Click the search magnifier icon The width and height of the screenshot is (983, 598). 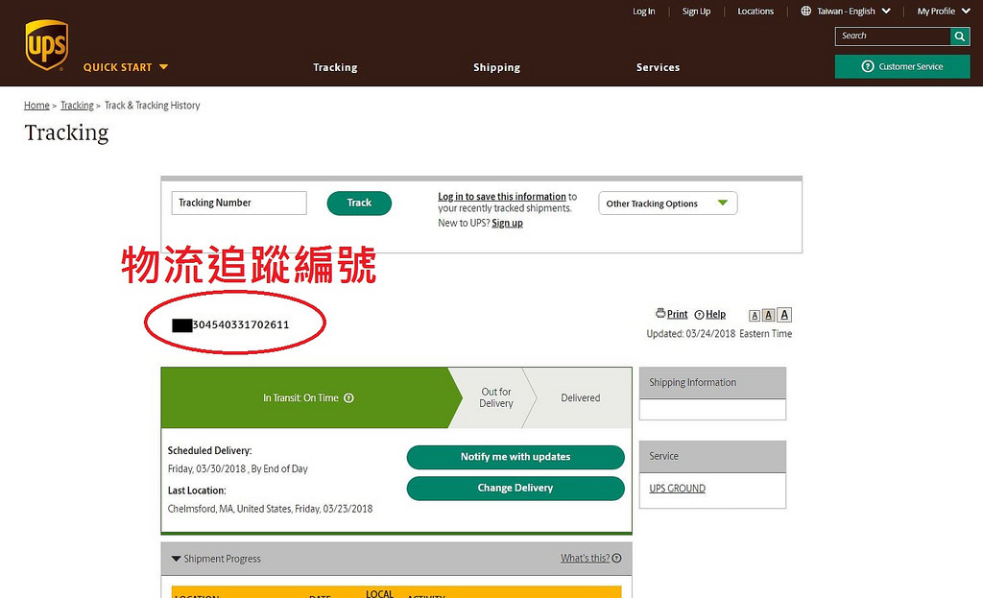(x=960, y=36)
